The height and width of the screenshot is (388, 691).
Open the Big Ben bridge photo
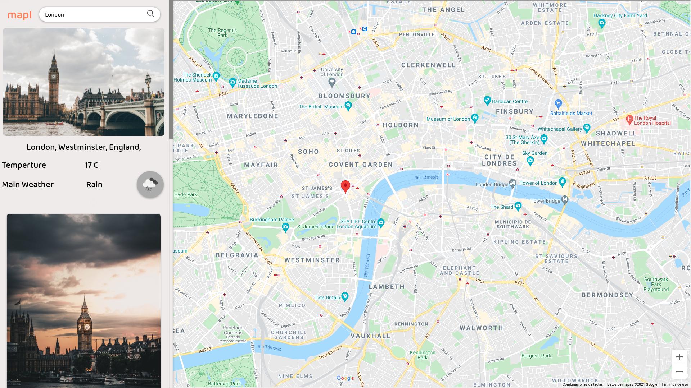83,82
